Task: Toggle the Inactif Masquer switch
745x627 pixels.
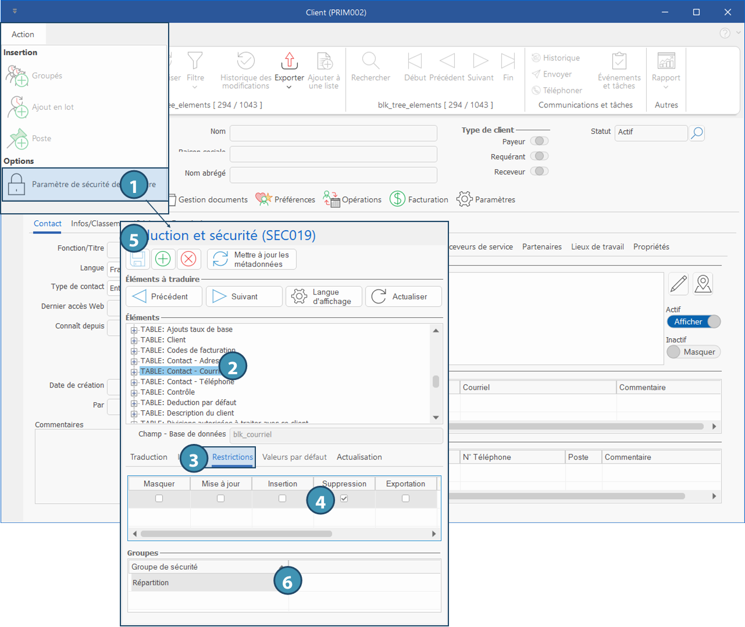Action: point(693,352)
